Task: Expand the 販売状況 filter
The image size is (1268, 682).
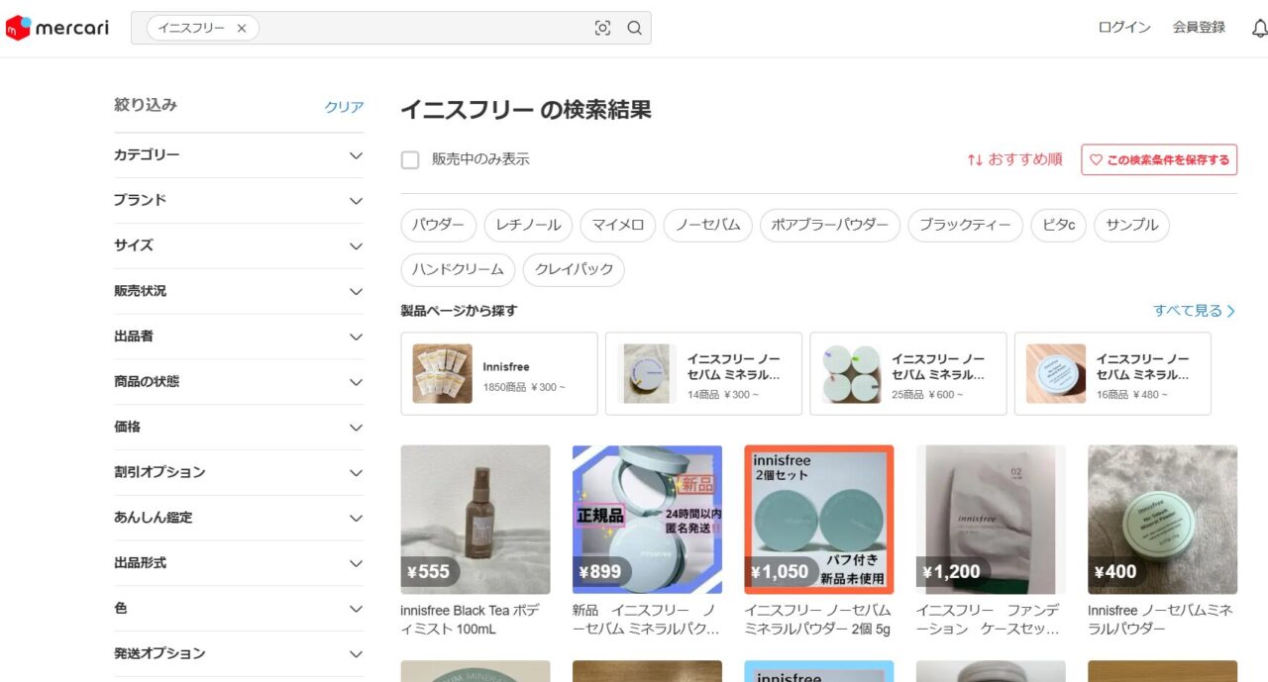Action: [x=239, y=292]
